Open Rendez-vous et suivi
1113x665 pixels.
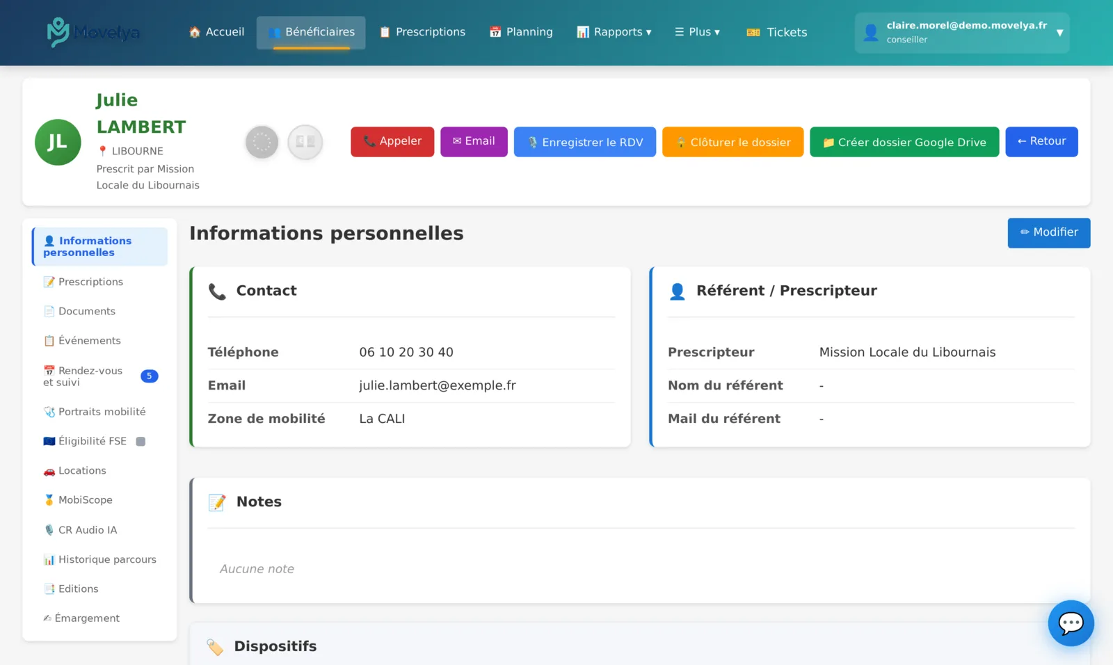coord(99,376)
